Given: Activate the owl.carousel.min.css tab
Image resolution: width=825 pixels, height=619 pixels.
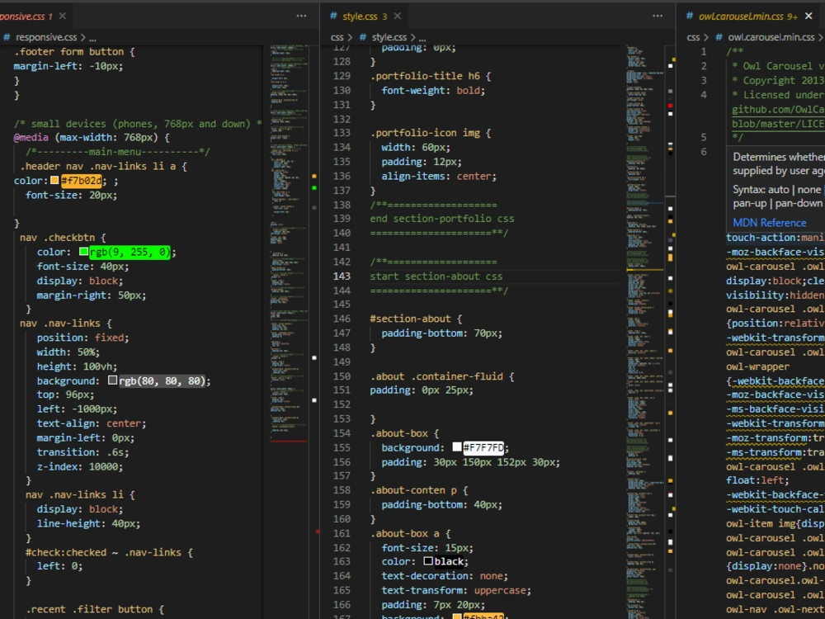Looking at the screenshot, I should 740,17.
